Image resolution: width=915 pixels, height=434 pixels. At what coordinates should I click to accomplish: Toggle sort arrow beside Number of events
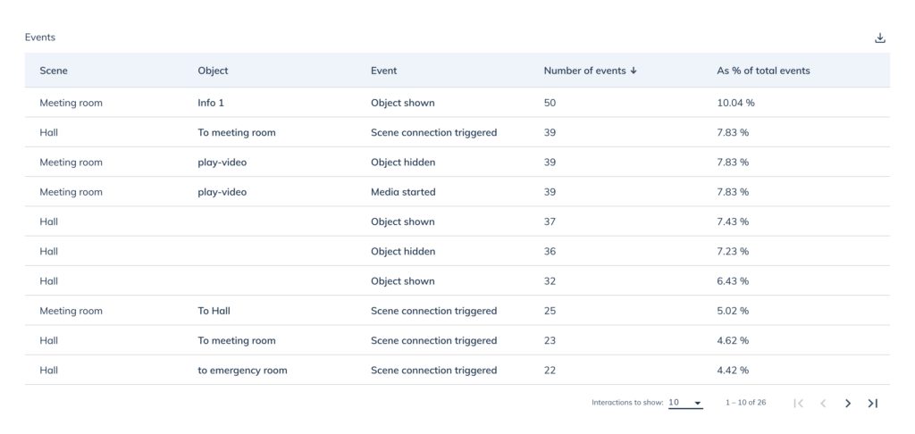pyautogui.click(x=634, y=71)
